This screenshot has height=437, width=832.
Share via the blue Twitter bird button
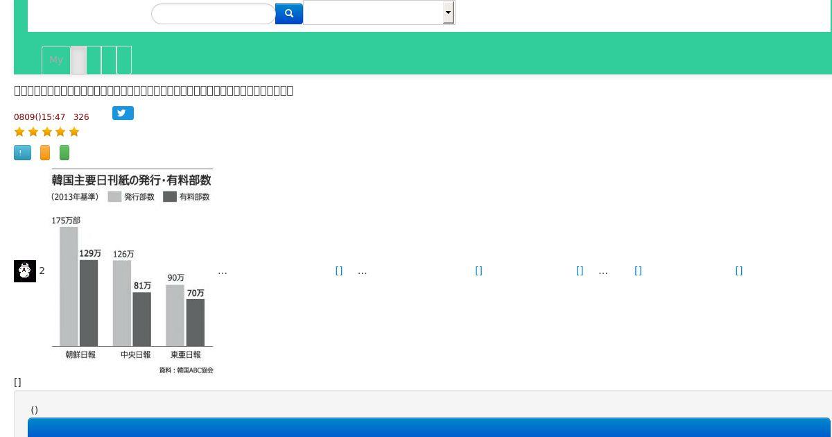click(123, 113)
